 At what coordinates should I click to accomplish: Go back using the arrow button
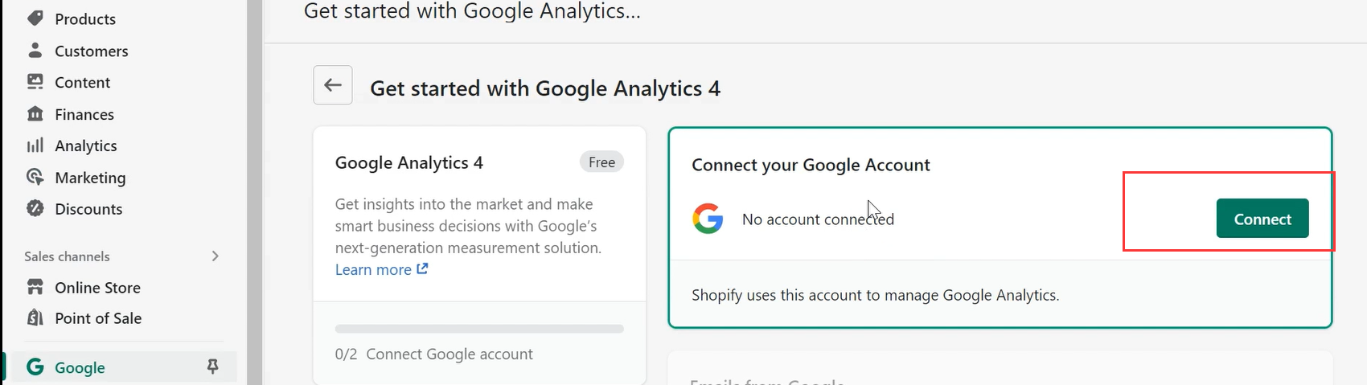[x=333, y=85]
